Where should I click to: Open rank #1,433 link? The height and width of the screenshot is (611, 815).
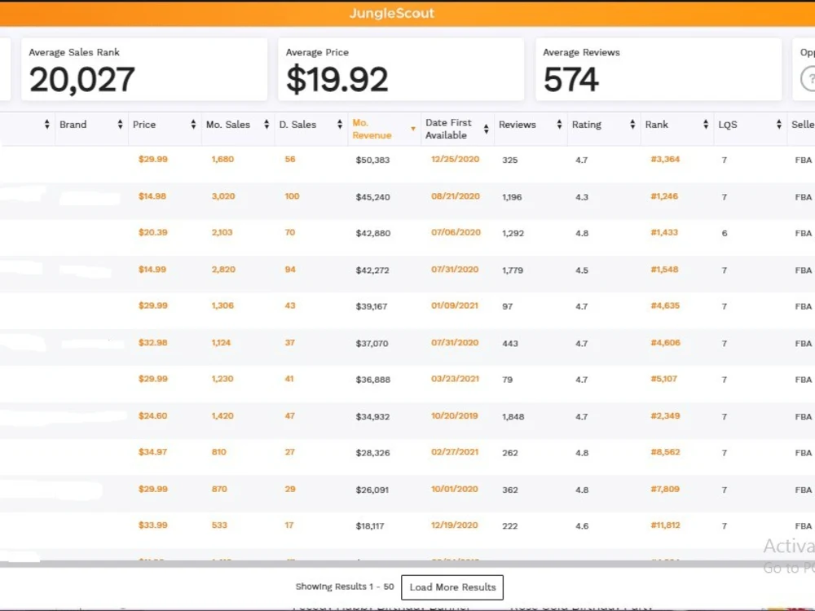[664, 232]
